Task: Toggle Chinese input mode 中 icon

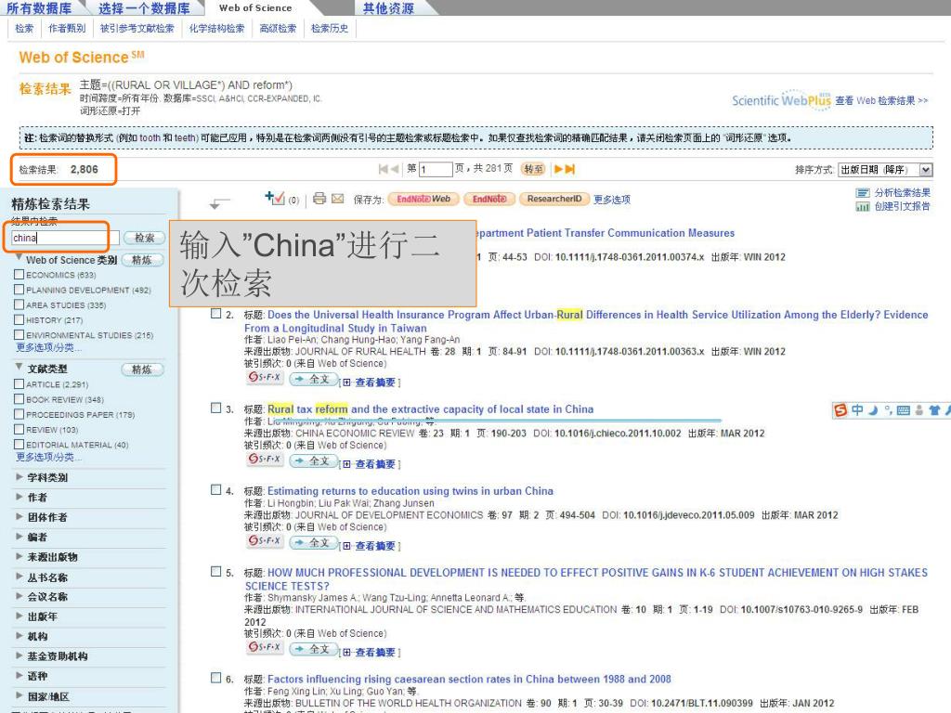Action: click(857, 410)
